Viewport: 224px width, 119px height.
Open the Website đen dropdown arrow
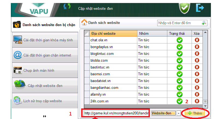coord(178,113)
